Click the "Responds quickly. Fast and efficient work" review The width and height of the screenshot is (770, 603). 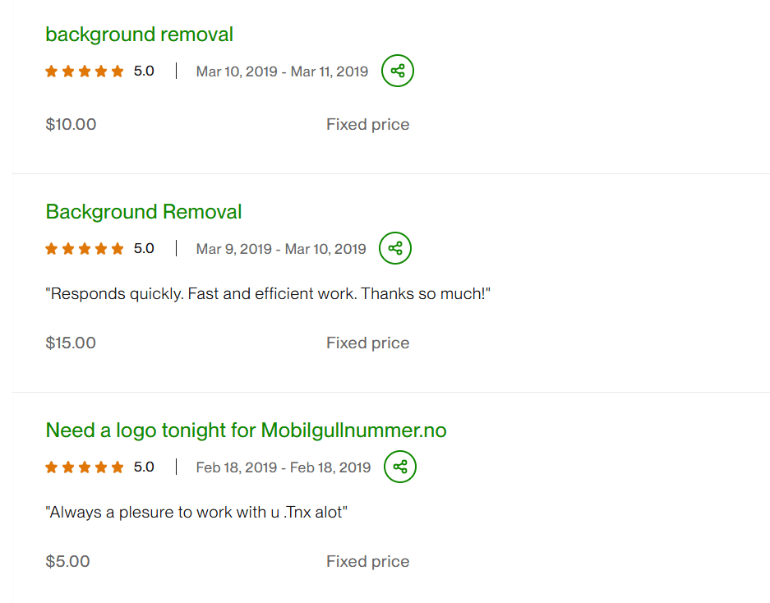coord(268,293)
